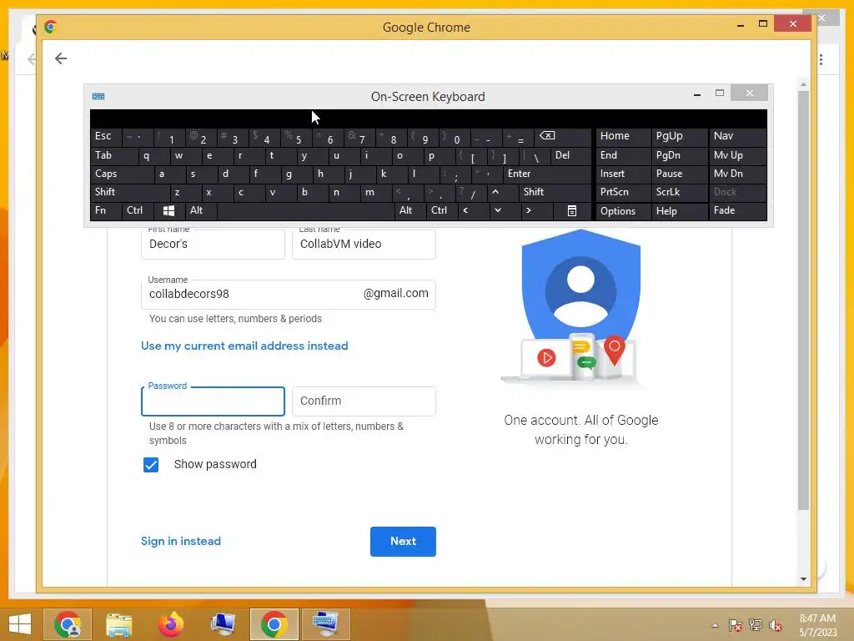Click the Chrome logo in window title bar
Screen dimensions: 854x641
click(x=51, y=26)
